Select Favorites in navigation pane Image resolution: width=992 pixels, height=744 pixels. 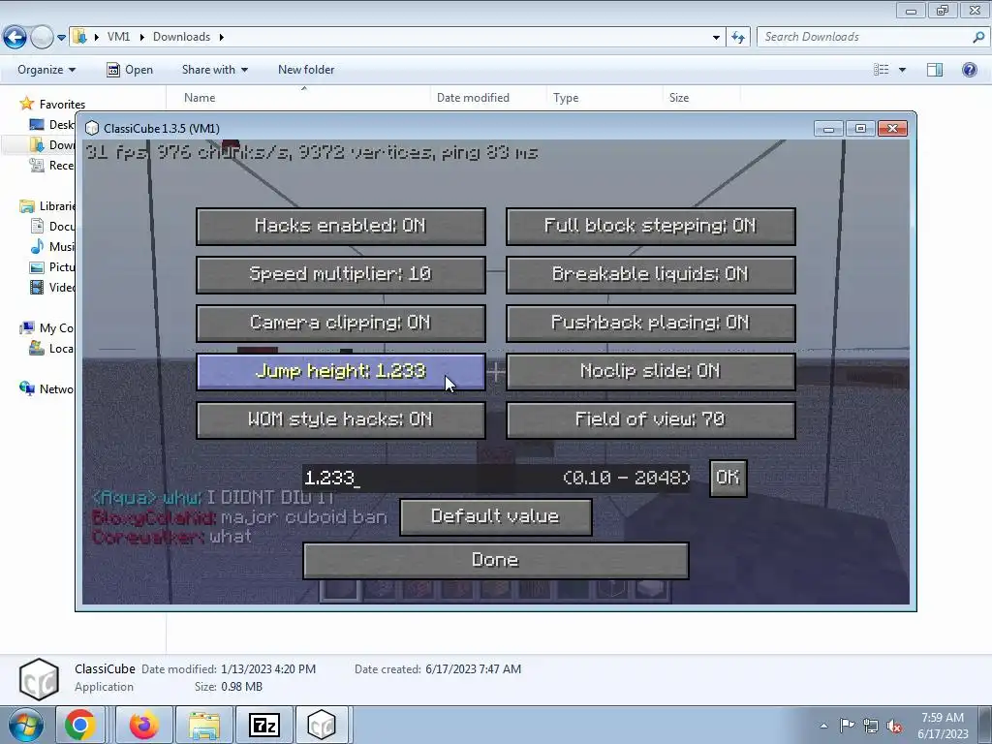click(53, 105)
